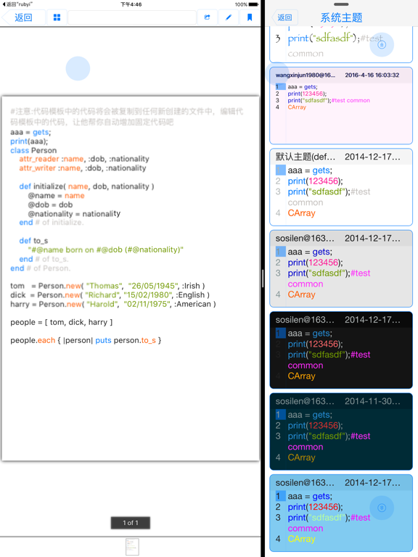Tap 返回 in 系统主题 panel

[284, 17]
